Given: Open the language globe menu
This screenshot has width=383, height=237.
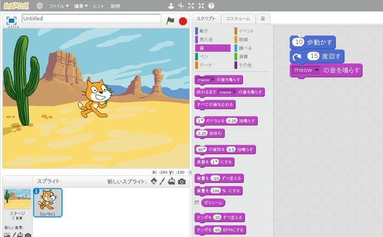Looking at the screenshot, I should 39,6.
